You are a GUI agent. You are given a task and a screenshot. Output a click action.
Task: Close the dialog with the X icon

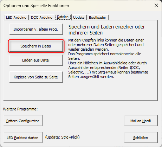coord(156,5)
